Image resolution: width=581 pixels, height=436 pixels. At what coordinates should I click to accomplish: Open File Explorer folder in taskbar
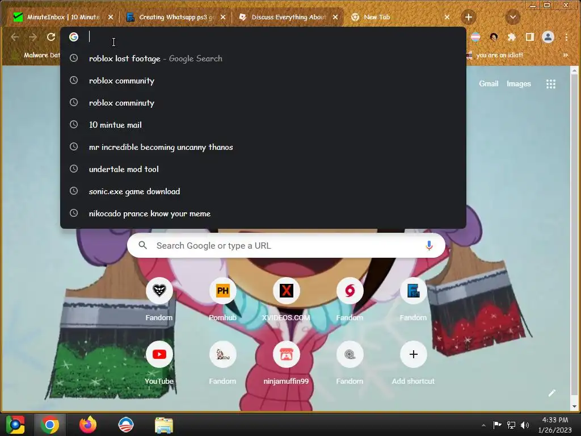click(164, 425)
